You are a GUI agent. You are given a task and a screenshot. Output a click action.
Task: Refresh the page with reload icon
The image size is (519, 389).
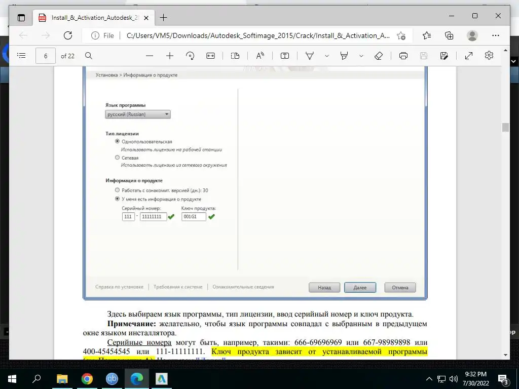(x=68, y=35)
